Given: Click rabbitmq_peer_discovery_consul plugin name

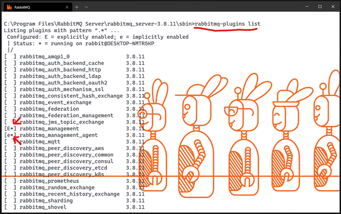Looking at the screenshot, I should [x=66, y=161].
